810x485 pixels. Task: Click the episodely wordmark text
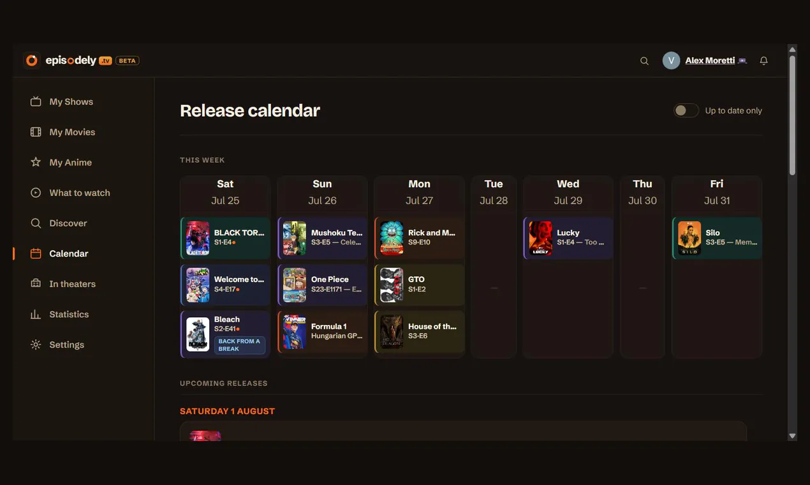coord(71,61)
